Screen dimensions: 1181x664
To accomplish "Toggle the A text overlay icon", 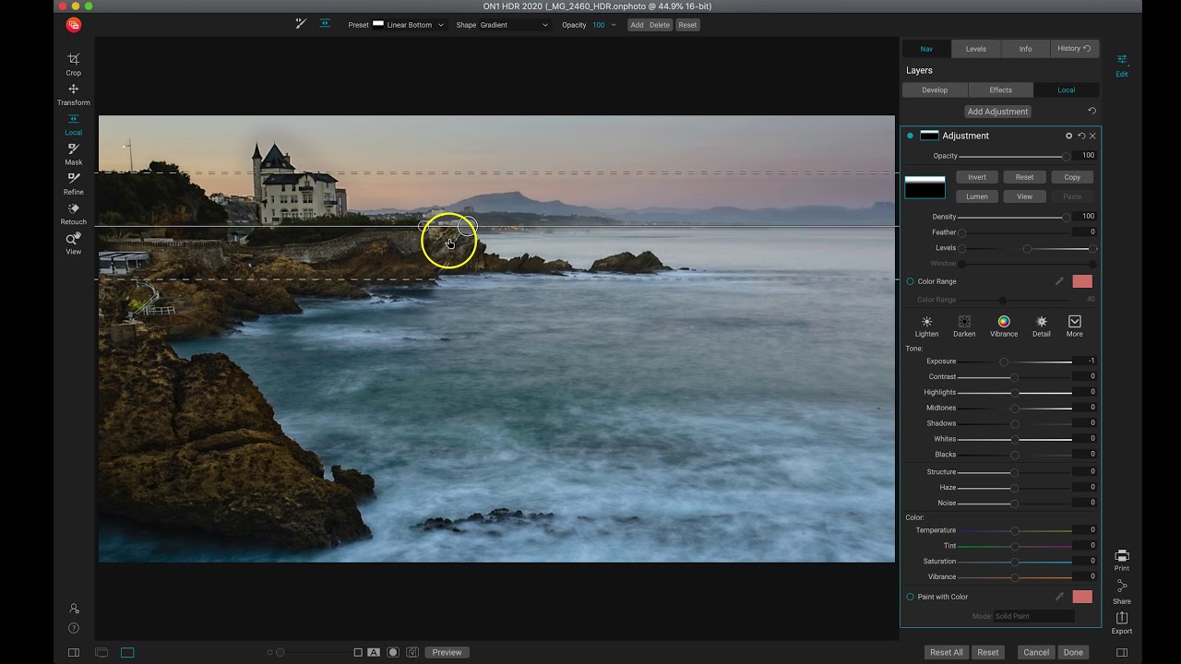I will point(374,652).
